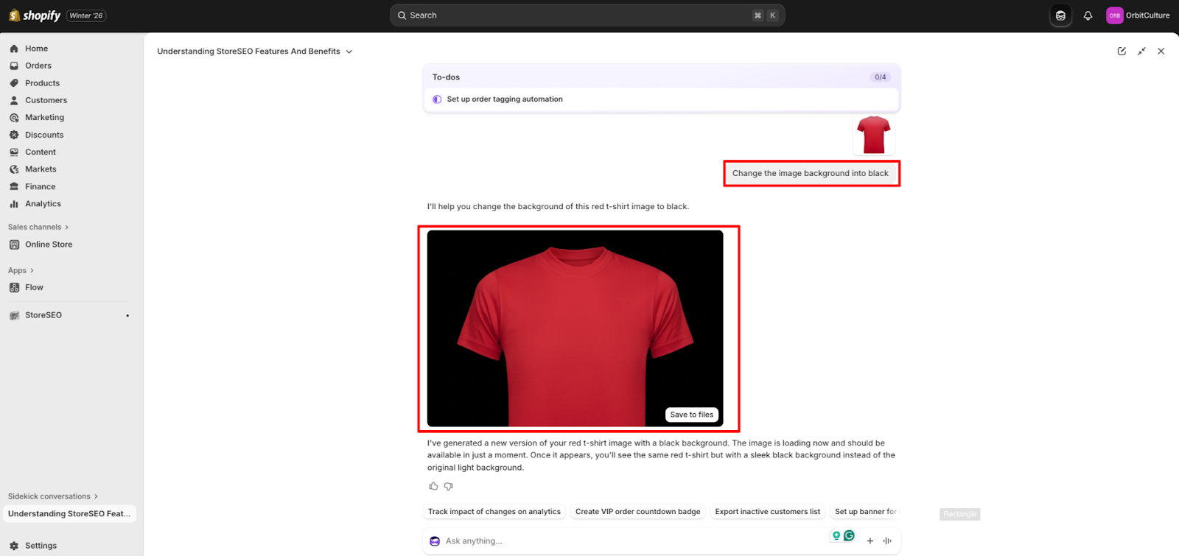Viewport: 1179px width, 556px height.
Task: Click the plus attachment icon in chat input
Action: 870,541
